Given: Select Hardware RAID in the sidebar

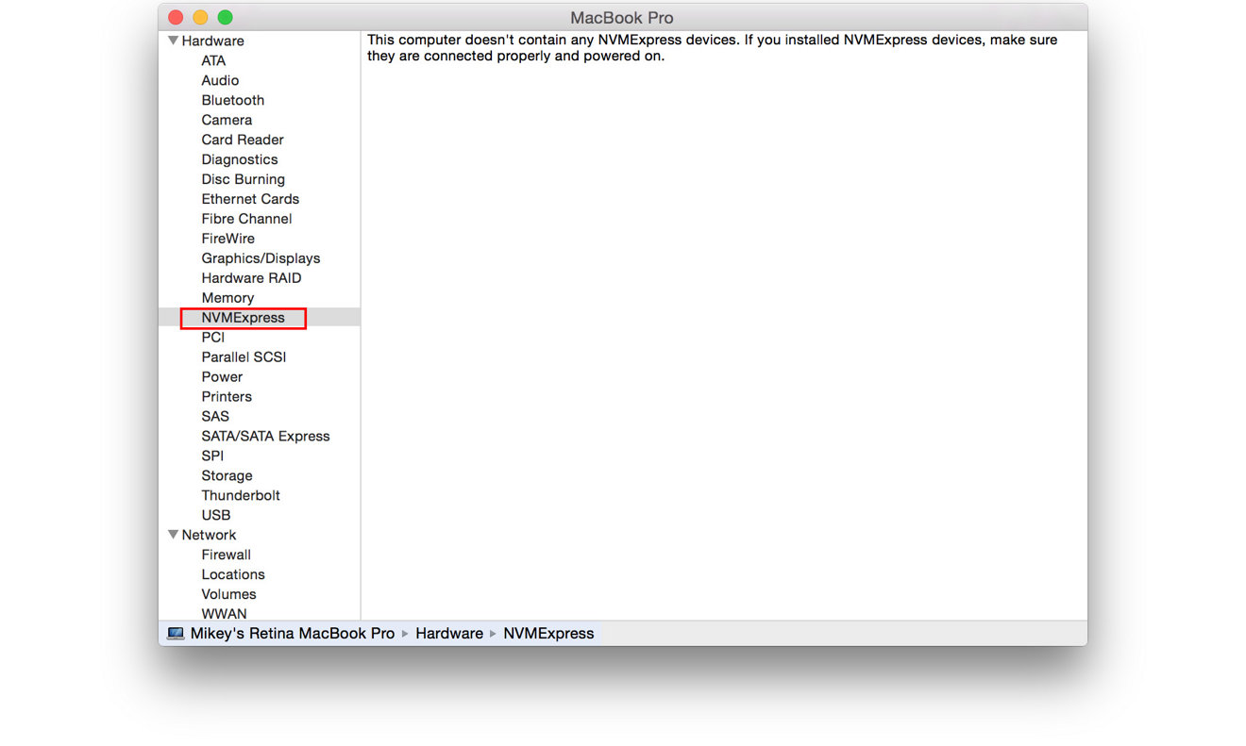Looking at the screenshot, I should (251, 278).
